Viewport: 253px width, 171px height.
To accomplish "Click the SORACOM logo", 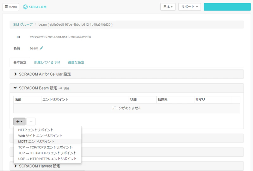I will click(35, 7).
